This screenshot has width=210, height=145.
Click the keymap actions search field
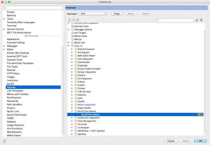tap(174, 20)
